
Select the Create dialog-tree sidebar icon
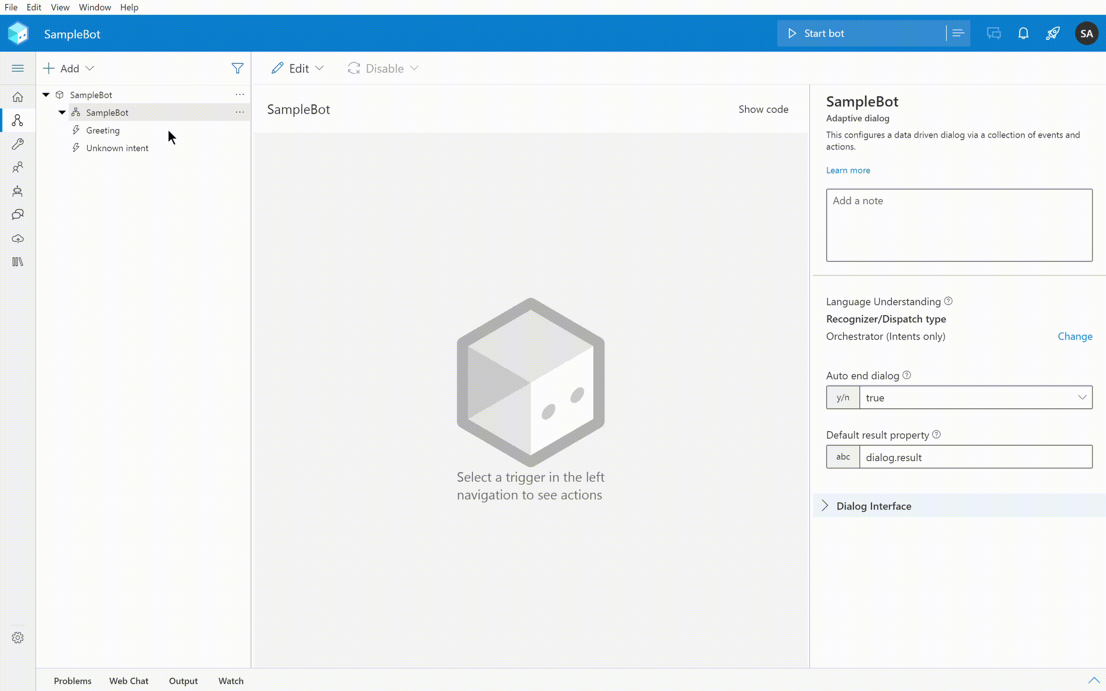coord(18,120)
